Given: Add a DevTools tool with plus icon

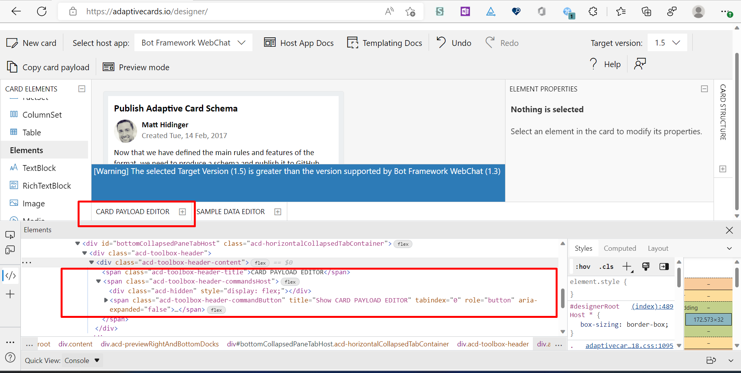Looking at the screenshot, I should coord(10,294).
